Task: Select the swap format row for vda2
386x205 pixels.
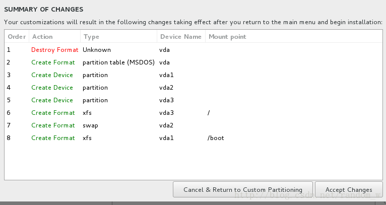Action: coord(194,125)
